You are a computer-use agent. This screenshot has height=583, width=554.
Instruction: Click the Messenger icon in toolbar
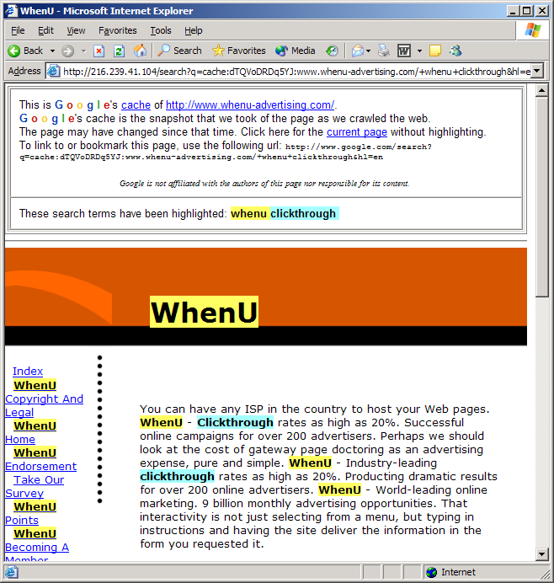coord(455,51)
